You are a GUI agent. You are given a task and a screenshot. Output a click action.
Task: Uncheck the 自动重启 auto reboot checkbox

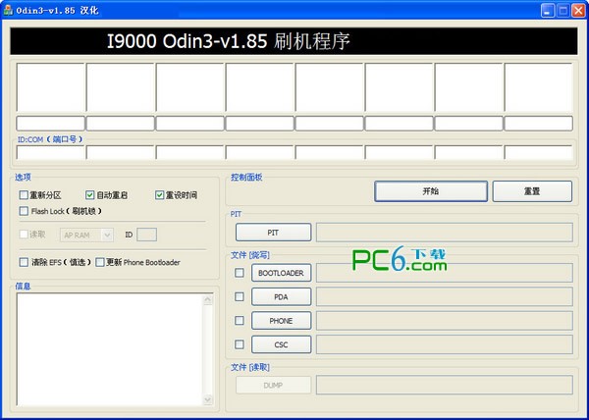pos(89,195)
